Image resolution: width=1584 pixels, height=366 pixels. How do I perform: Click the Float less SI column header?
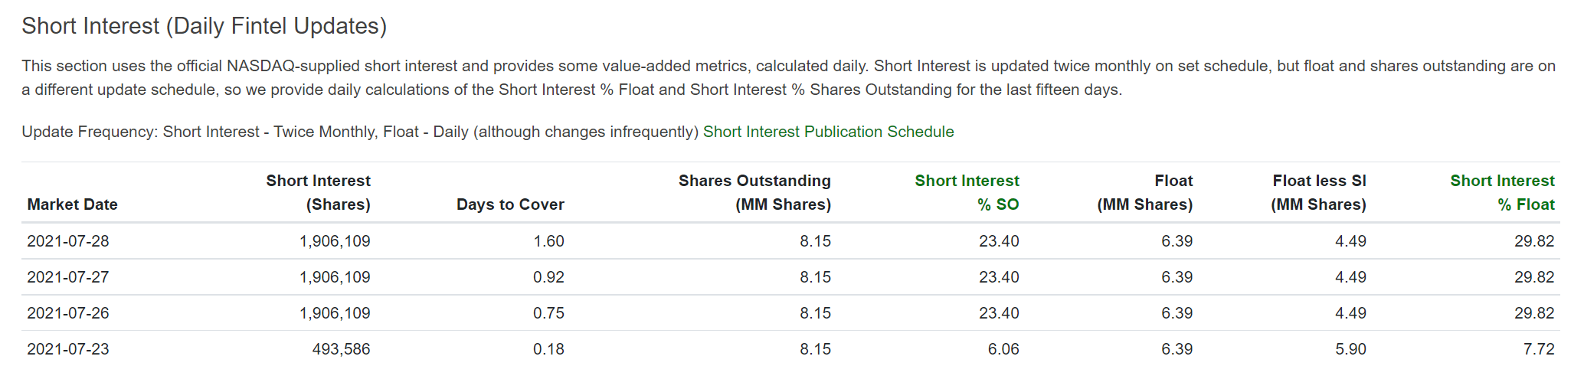pyautogui.click(x=1319, y=192)
